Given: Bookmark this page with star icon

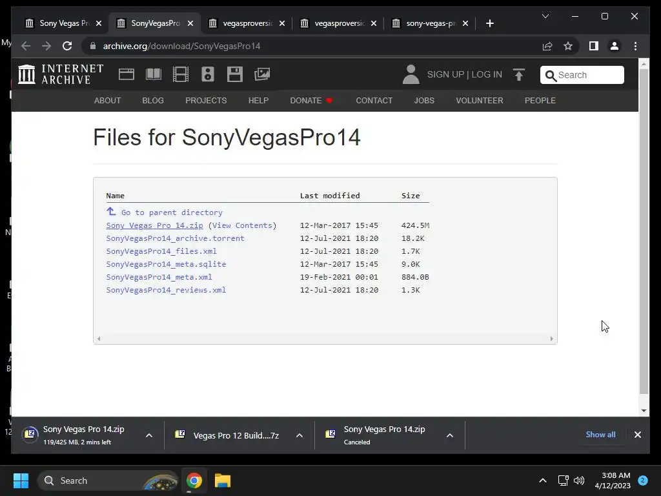Looking at the screenshot, I should 568,46.
